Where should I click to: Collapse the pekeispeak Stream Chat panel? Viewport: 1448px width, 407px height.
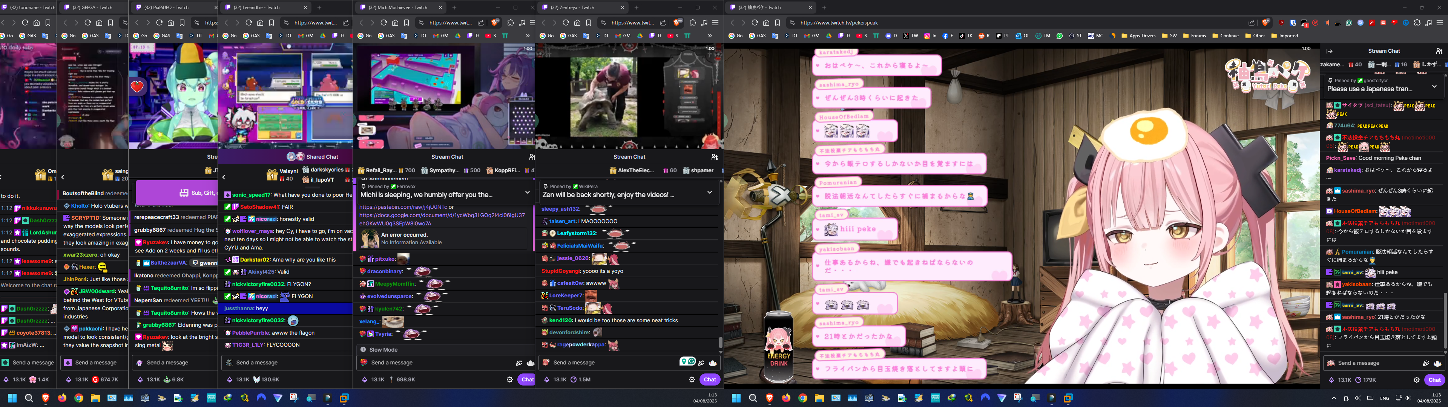[x=1329, y=51]
